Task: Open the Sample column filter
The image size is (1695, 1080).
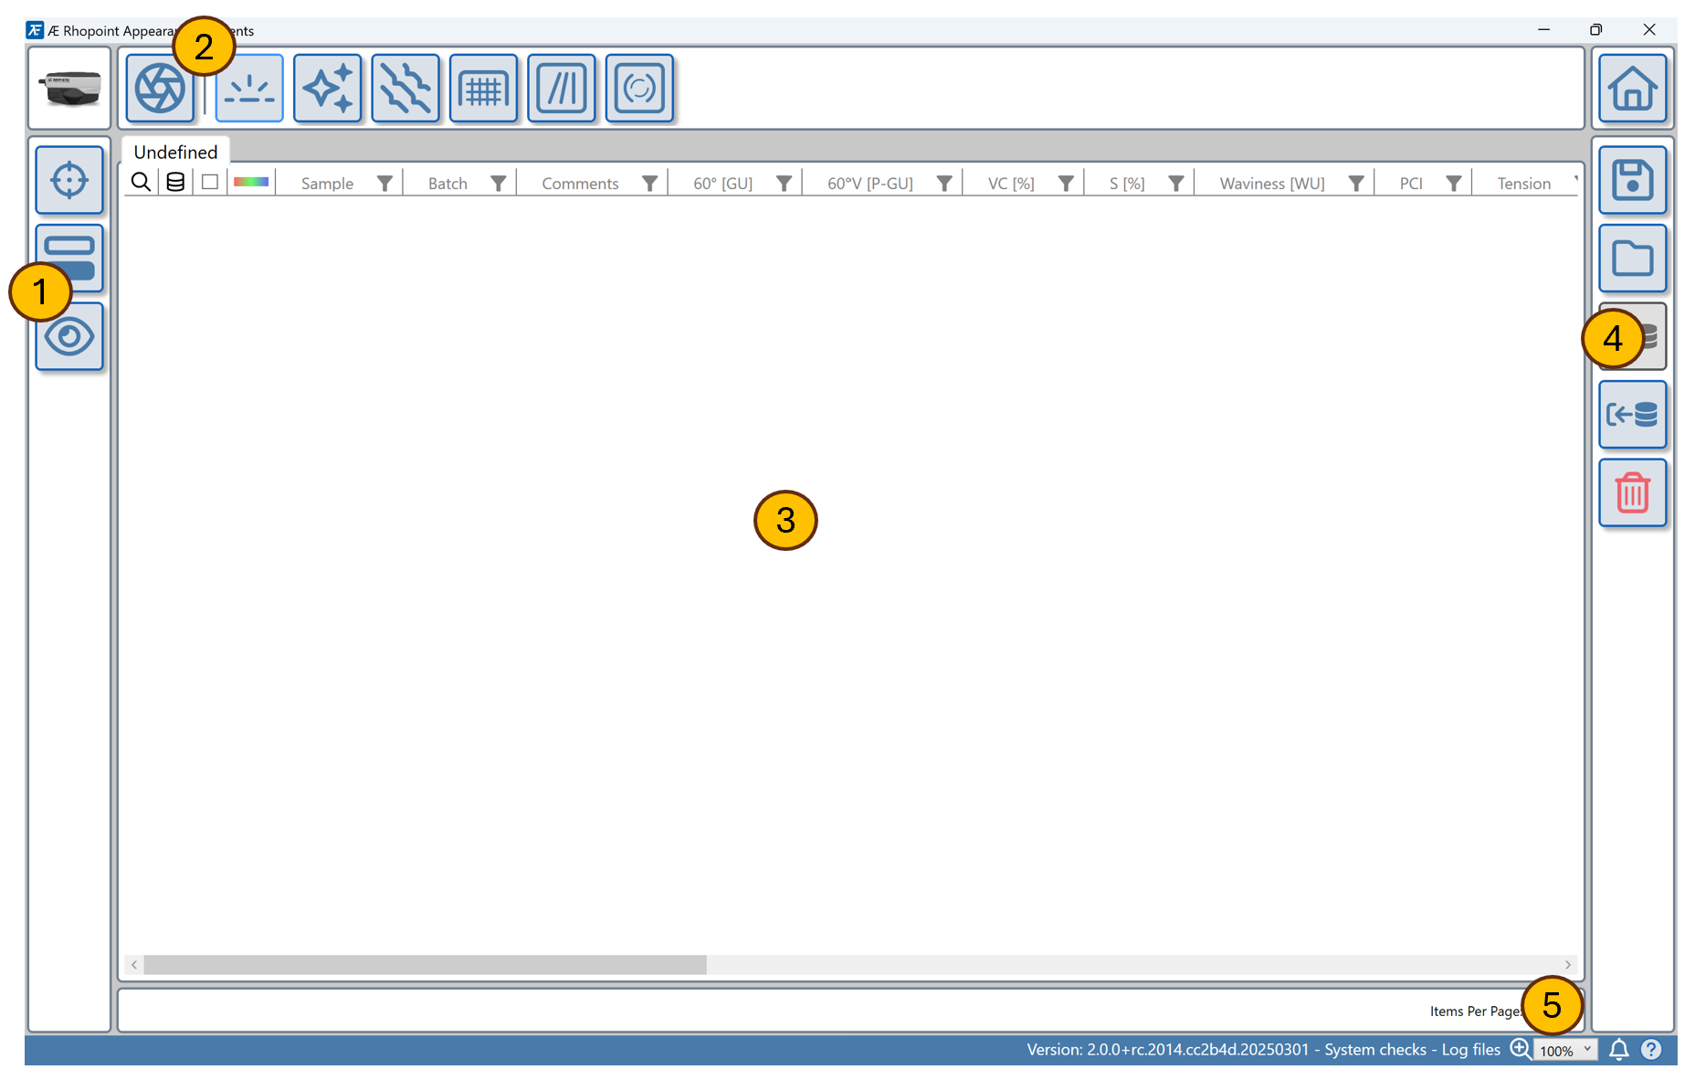Action: click(385, 184)
